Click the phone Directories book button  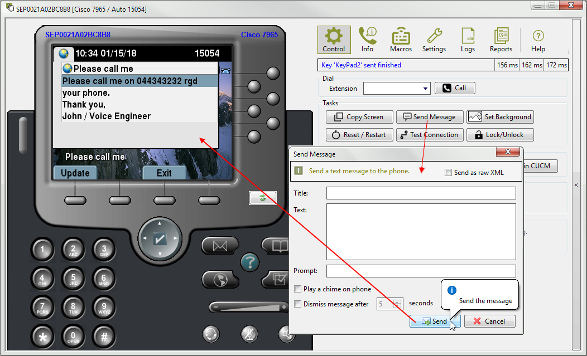click(x=276, y=246)
